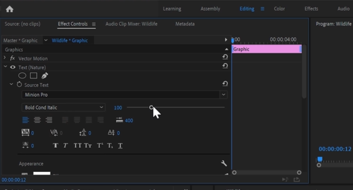Hide the Text (Nature) layer with the eye icon
Image resolution: width=353 pixels, height=190 pixels.
tap(13, 67)
